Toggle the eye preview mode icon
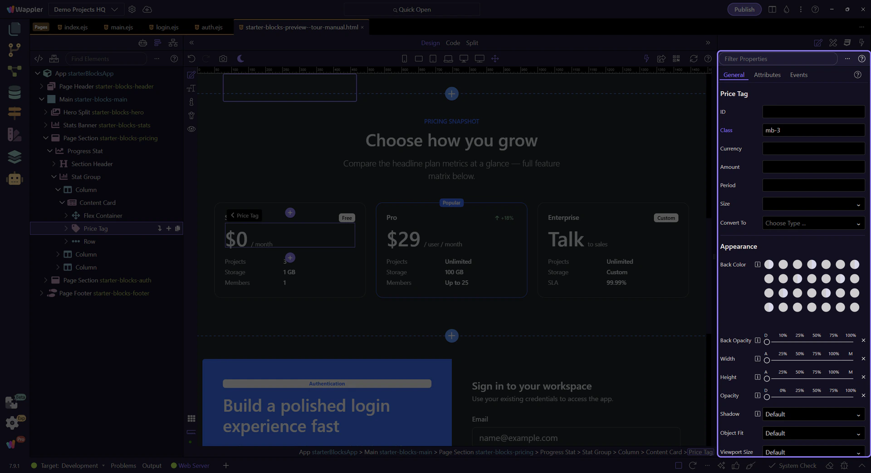 [x=191, y=129]
